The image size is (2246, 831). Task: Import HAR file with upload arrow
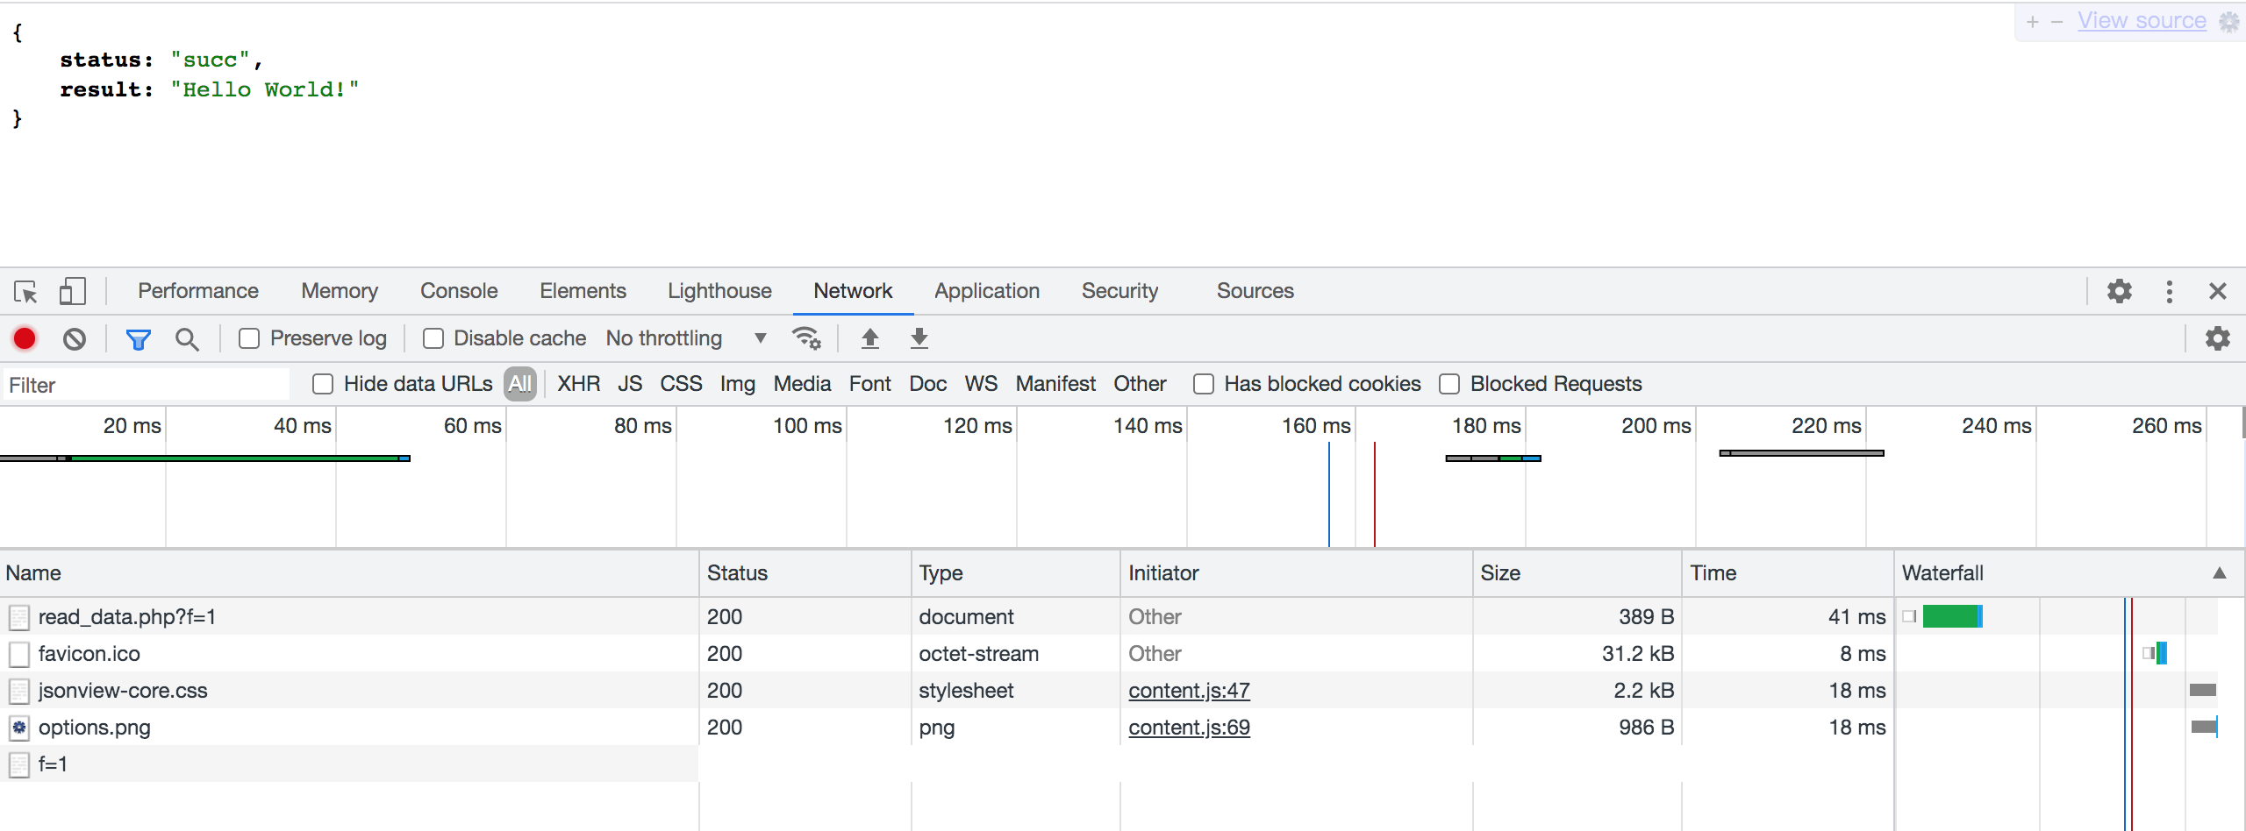point(870,338)
